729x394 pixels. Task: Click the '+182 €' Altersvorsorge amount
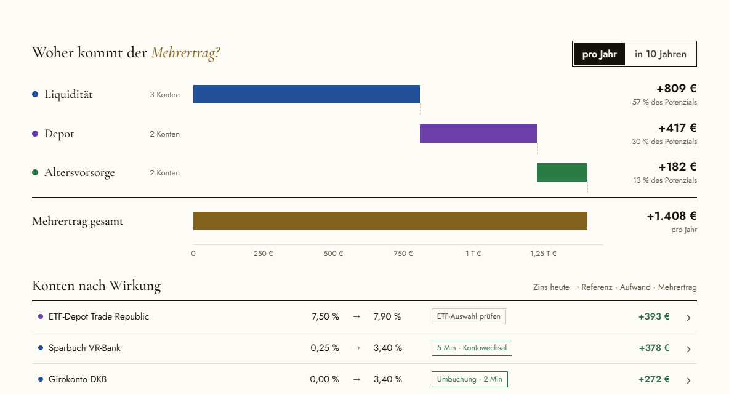(x=677, y=166)
